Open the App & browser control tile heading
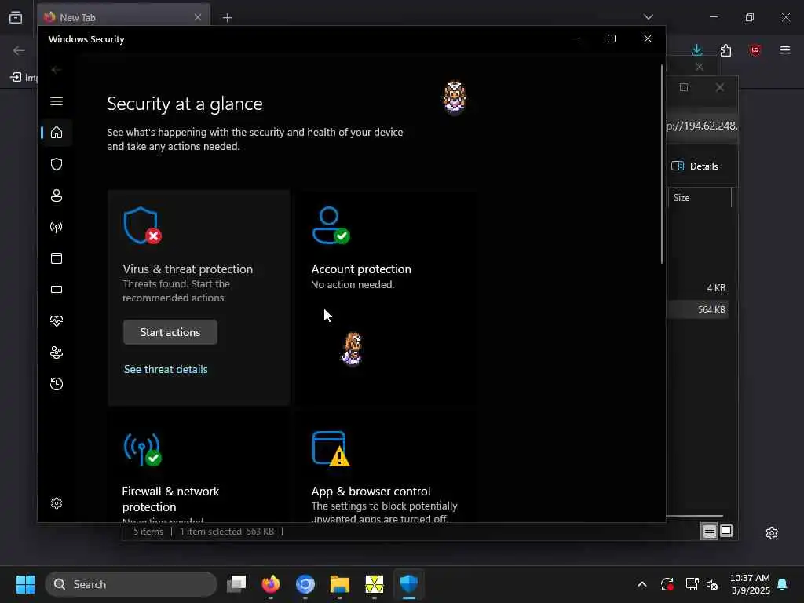 coord(371,492)
